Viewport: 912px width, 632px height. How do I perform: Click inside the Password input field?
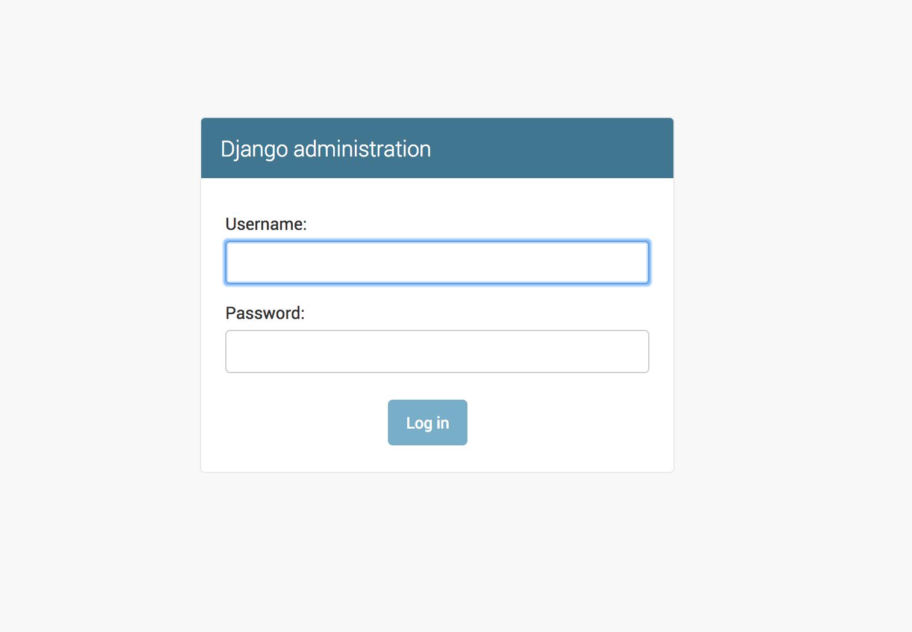click(437, 351)
